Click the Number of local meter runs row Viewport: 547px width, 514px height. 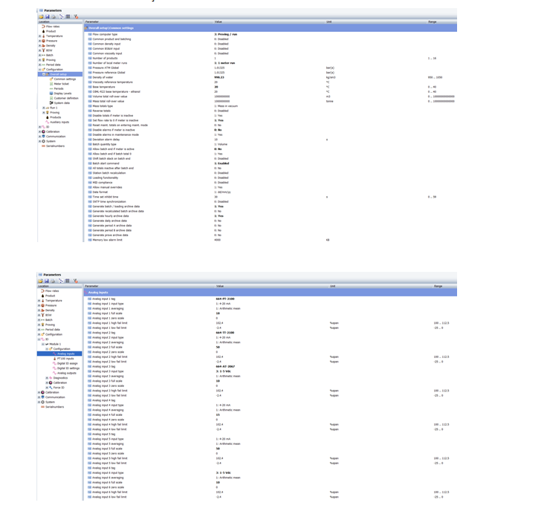[x=271, y=63]
